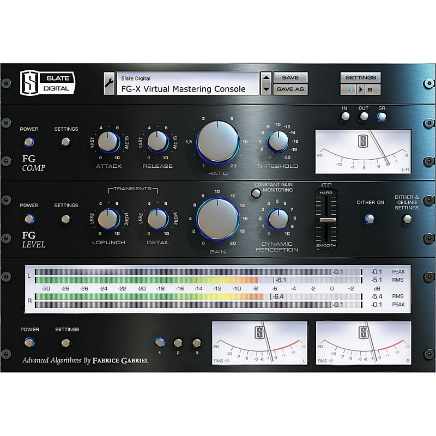This screenshot has height=436, width=436.
Task: Open the SETTINGS menu at top right
Action: coord(361,77)
